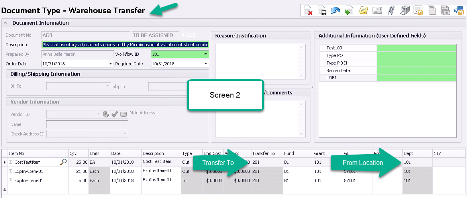467x198 pixels.
Task: Expand the CostTestItem row tree node
Action: [10, 162]
